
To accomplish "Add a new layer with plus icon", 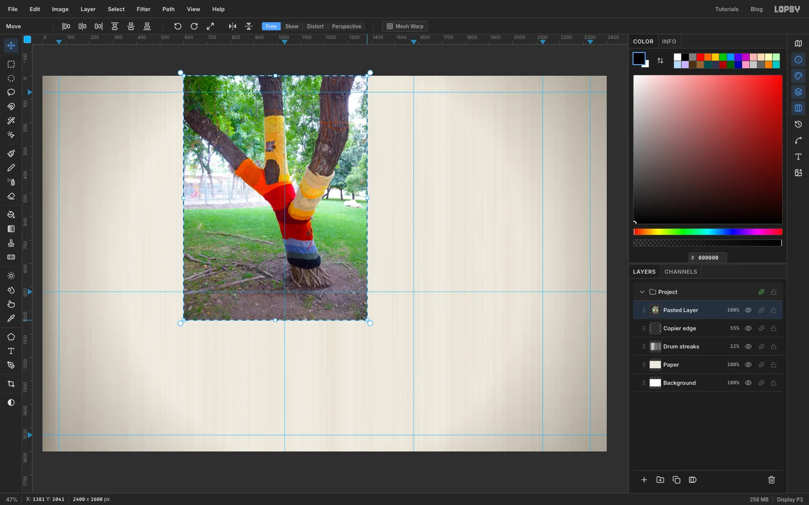I will click(x=644, y=480).
